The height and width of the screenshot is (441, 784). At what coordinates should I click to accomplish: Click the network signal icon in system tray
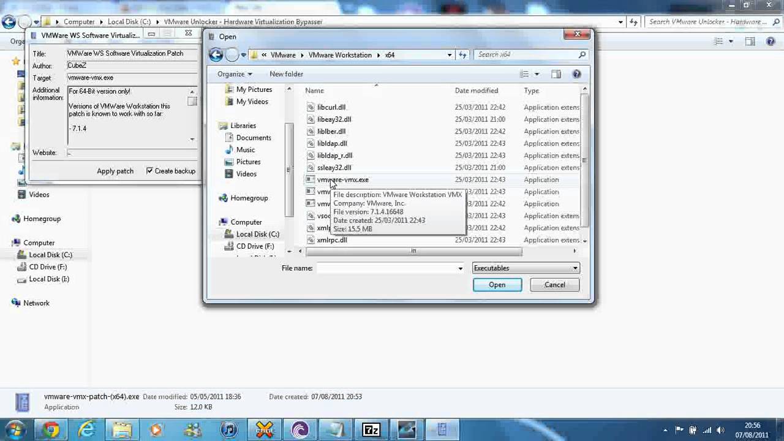click(706, 430)
